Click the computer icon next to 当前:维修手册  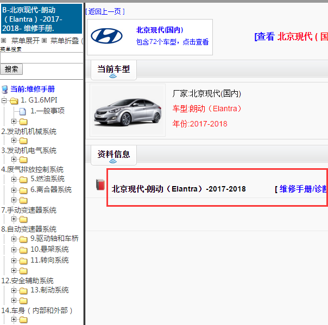click(5, 90)
